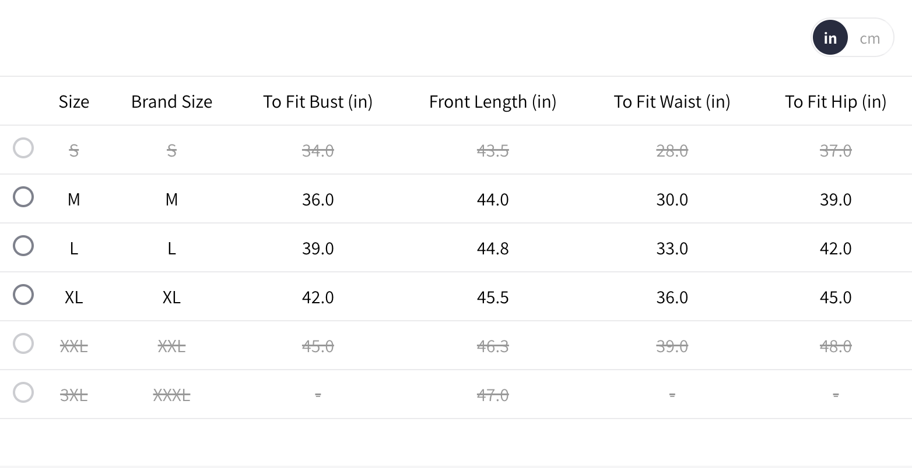Switch measurement units to cm
This screenshot has width=912, height=468.
869,38
